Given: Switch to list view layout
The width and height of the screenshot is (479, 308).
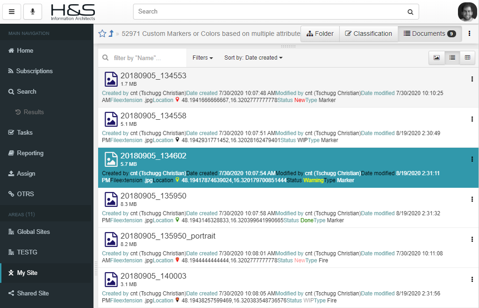Looking at the screenshot, I should (452, 58).
